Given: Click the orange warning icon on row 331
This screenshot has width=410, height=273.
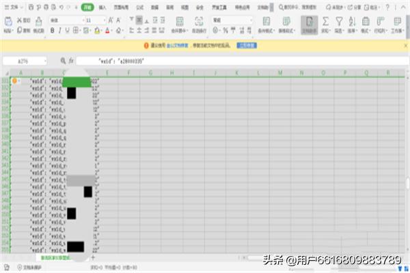Looking at the screenshot, I should click(14, 81).
